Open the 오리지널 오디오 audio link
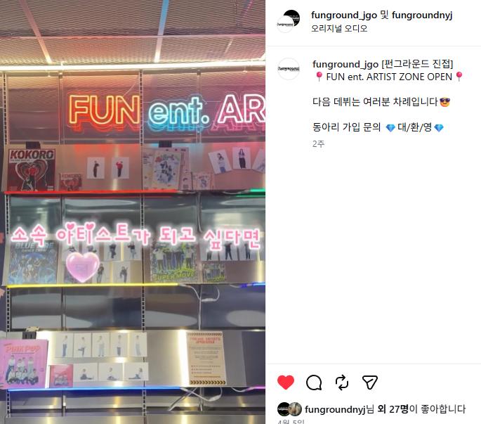481x424 pixels. pos(339,29)
